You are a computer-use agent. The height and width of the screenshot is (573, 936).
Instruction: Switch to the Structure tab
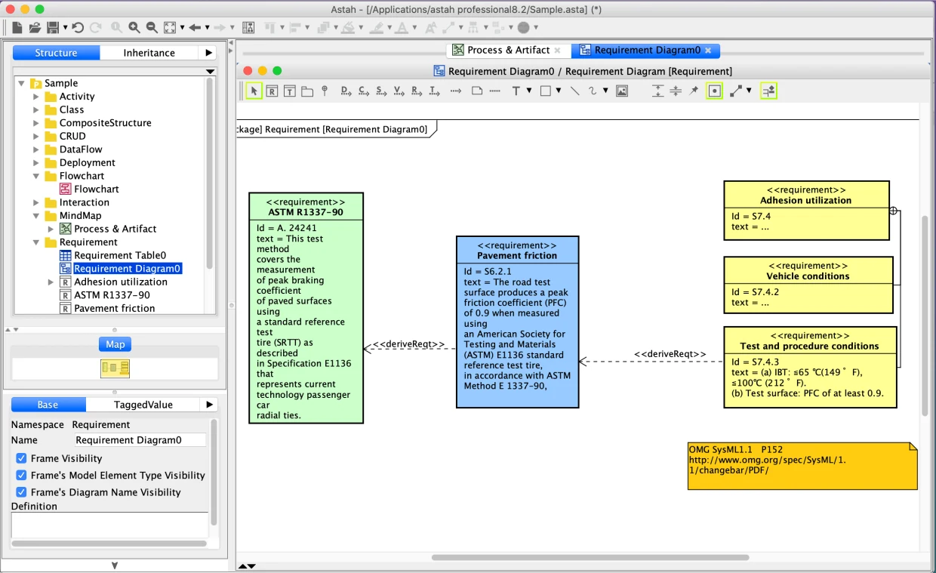click(56, 53)
